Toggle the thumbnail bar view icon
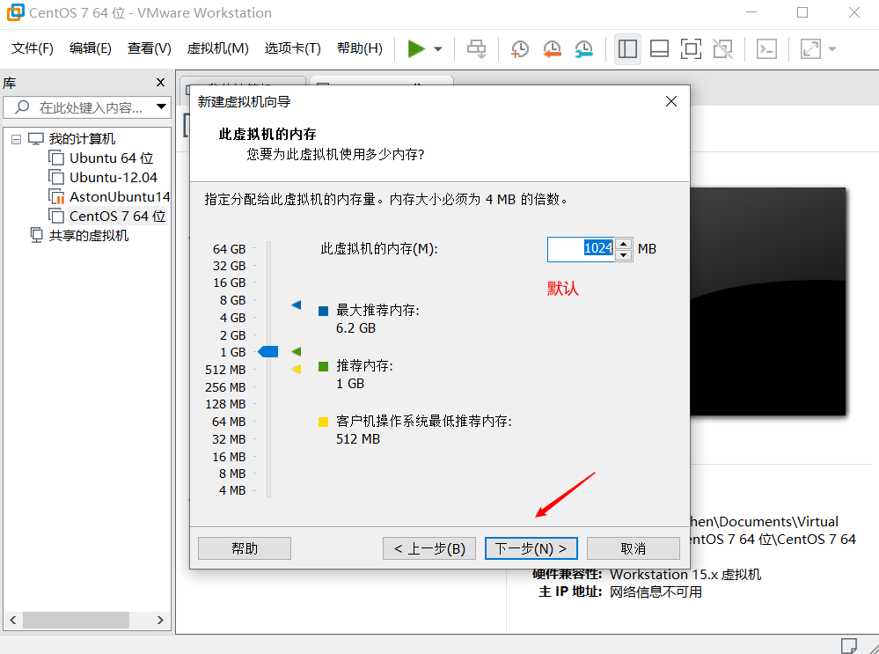This screenshot has width=879, height=654. (x=659, y=48)
